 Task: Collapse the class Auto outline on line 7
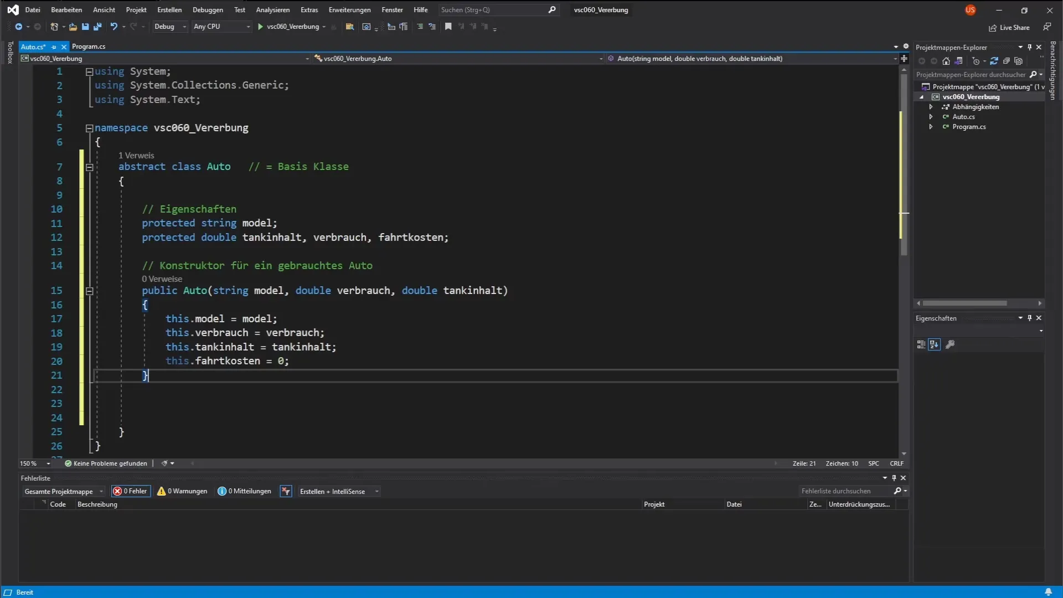[89, 167]
